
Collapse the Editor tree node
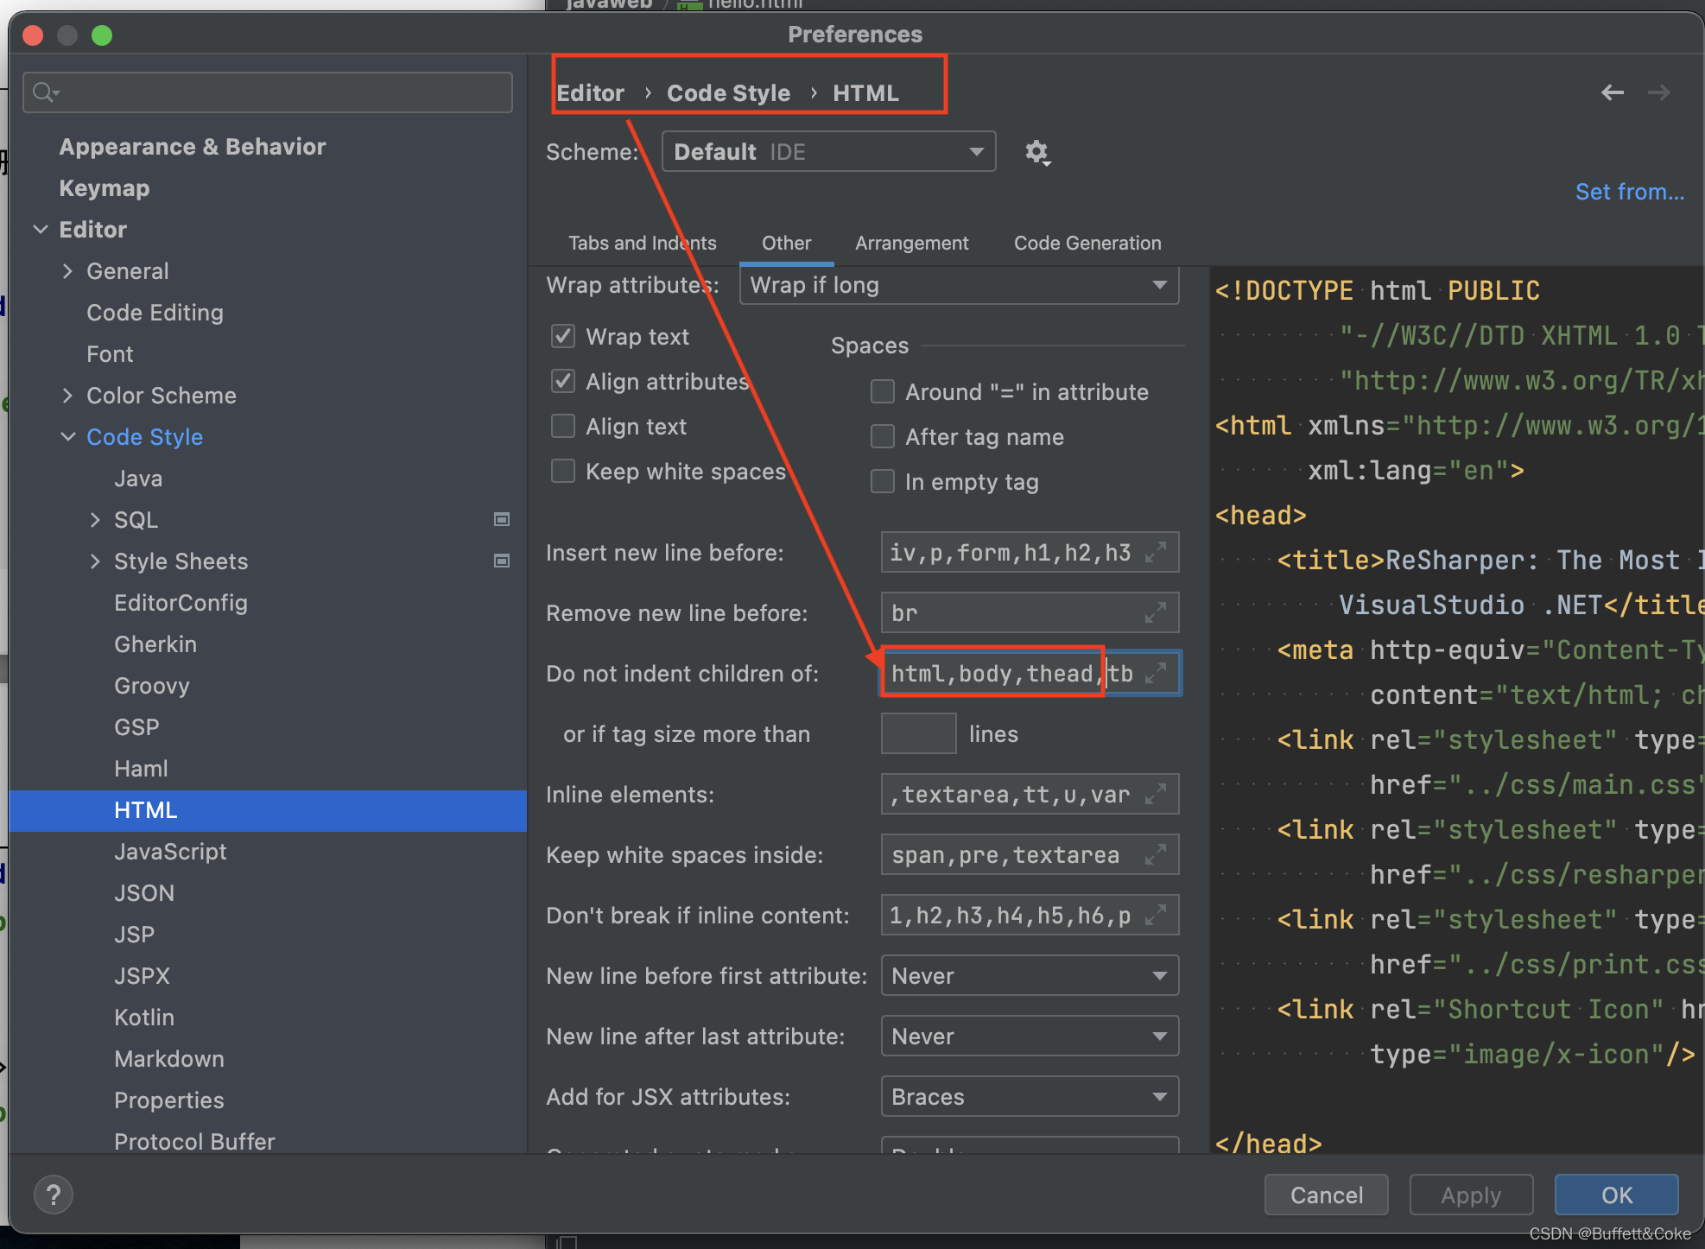[x=41, y=229]
